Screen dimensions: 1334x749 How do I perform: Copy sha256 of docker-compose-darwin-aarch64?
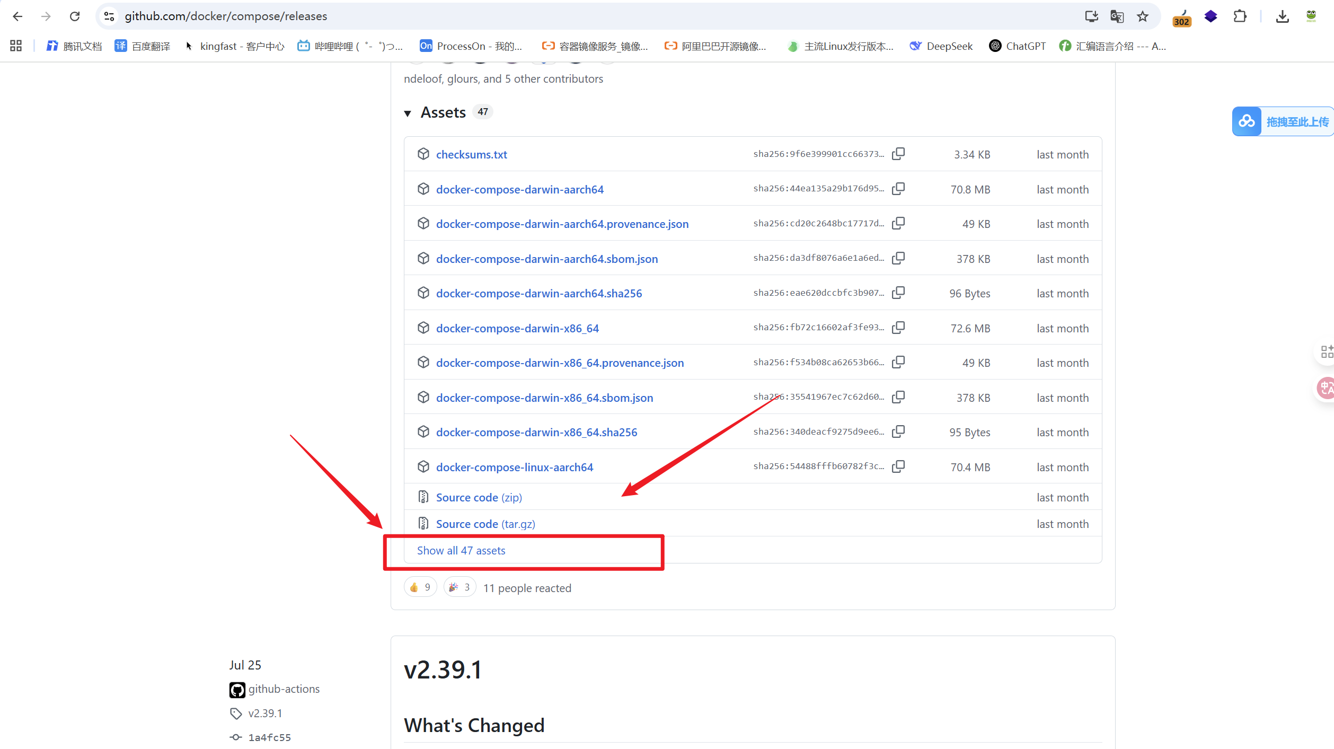point(898,189)
